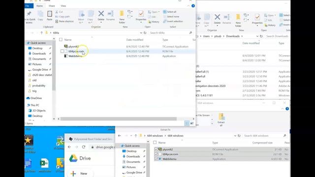Uncheck Wabbitemu in the ti84 windows list
The width and height of the screenshot is (315, 177).
click(x=156, y=159)
